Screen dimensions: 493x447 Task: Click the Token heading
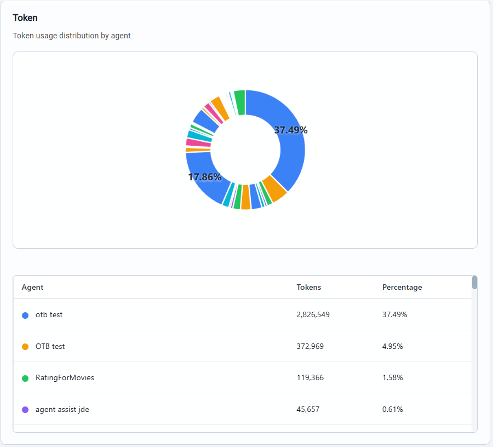tap(25, 18)
